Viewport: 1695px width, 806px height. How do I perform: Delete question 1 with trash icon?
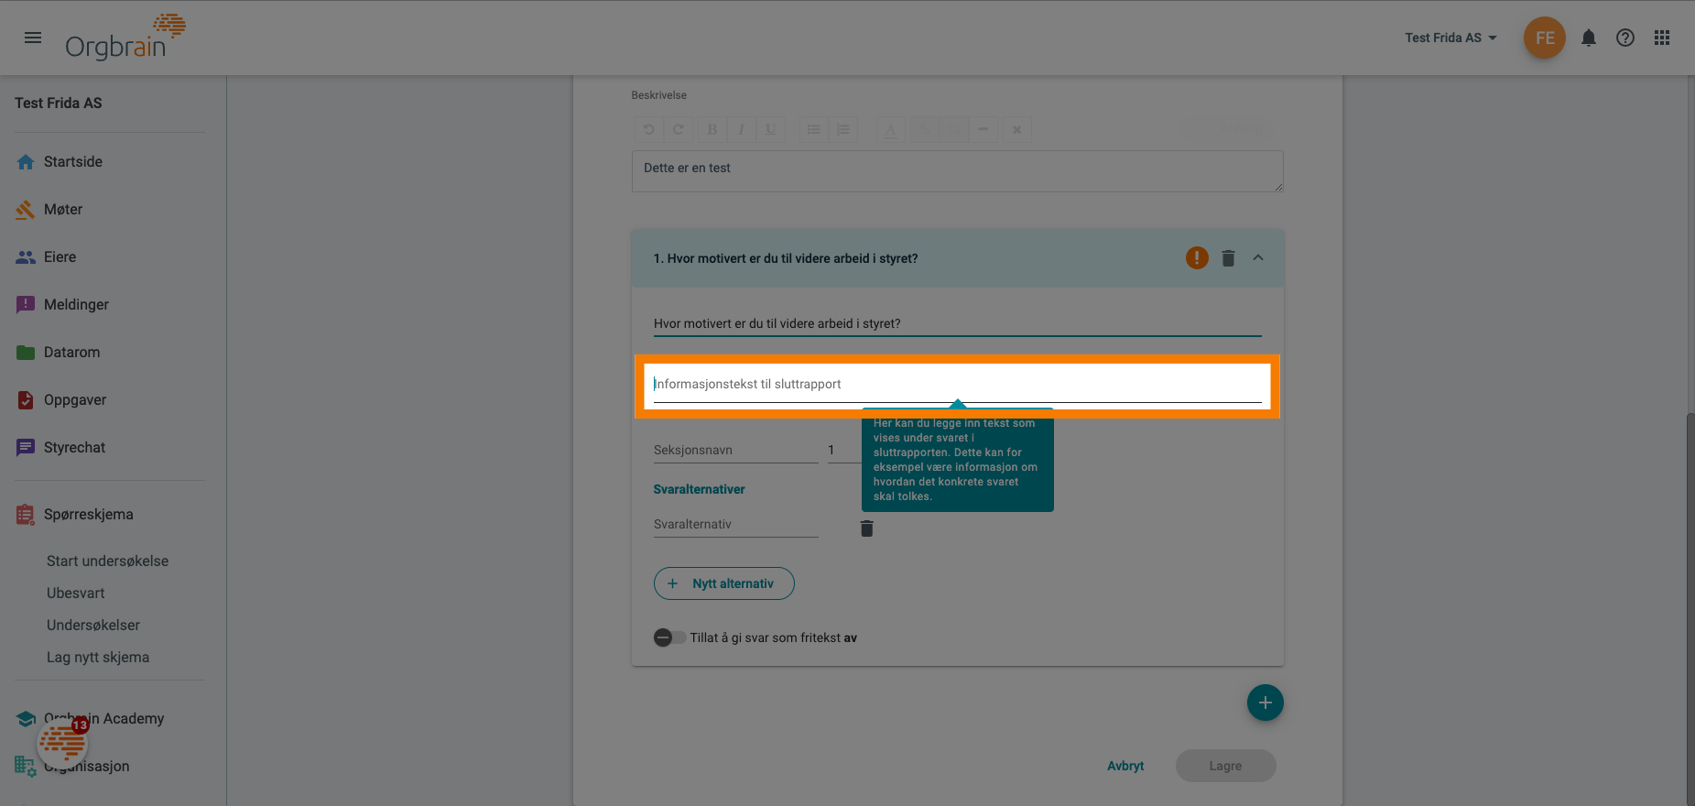coord(1228,258)
